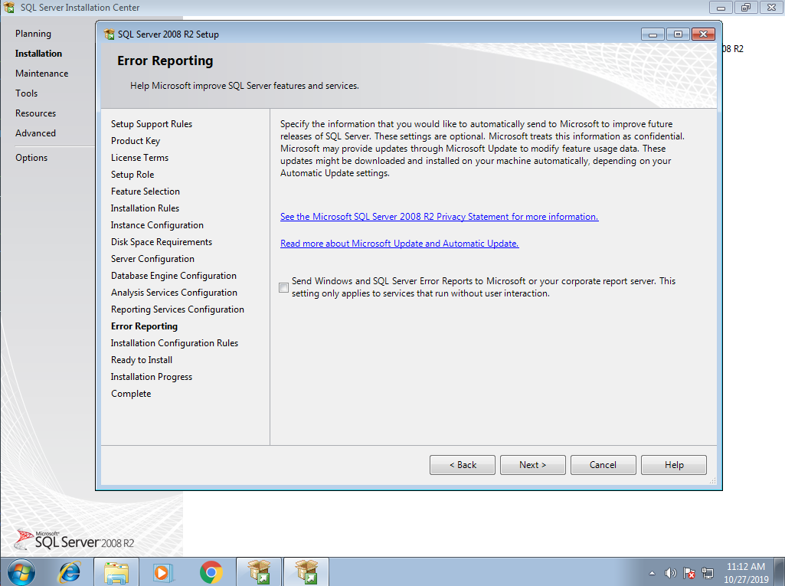Image resolution: width=785 pixels, height=586 pixels.
Task: Click the Analysis Services Configuration step
Action: [174, 293]
